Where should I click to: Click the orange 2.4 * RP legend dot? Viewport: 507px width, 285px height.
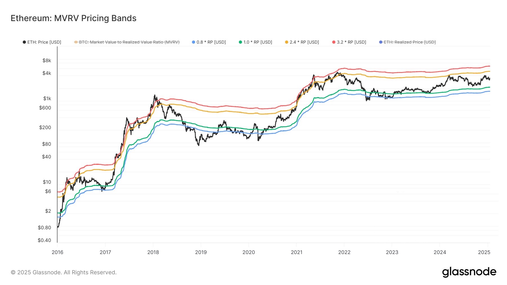(x=286, y=42)
